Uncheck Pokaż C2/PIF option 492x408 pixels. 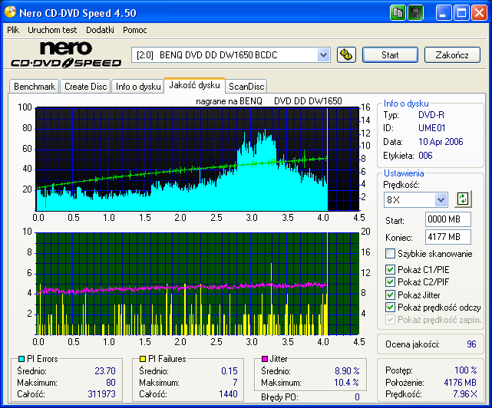(x=390, y=282)
